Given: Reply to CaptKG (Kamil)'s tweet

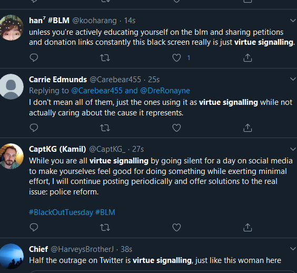Looking at the screenshot, I should pos(34,227).
